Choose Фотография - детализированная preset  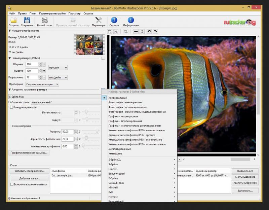(x=127, y=107)
